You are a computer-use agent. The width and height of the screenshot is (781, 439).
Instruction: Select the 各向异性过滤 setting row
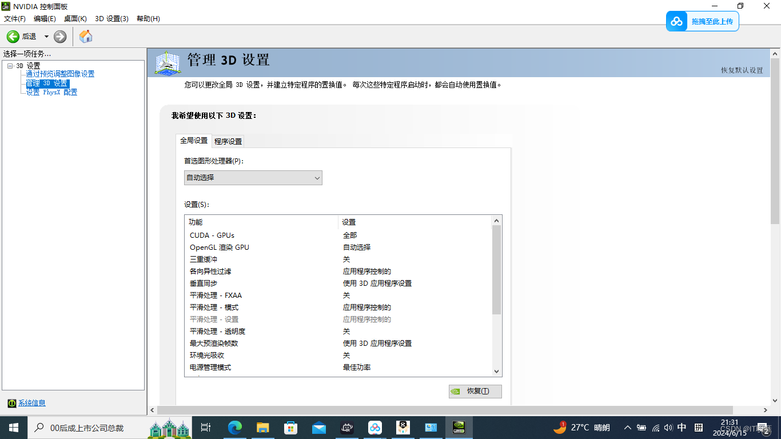click(337, 272)
